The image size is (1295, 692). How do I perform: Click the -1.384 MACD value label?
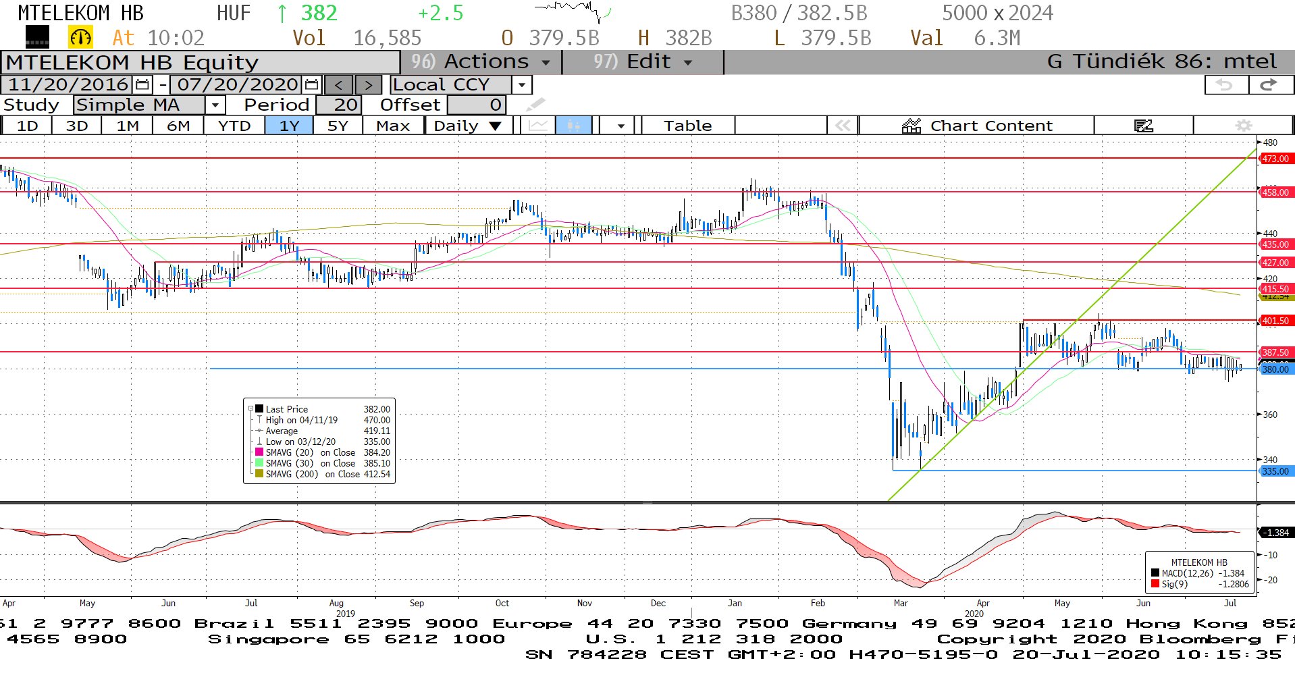pyautogui.click(x=1276, y=533)
